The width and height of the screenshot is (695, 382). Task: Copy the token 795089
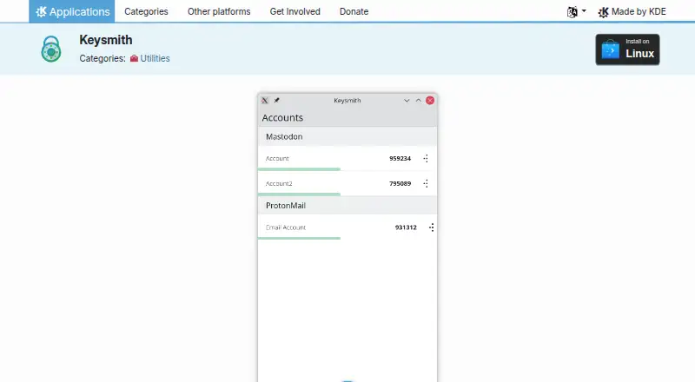[x=400, y=183]
